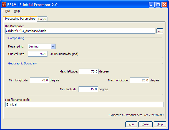Minimize the L3 Initial Processor window

coord(152,4)
